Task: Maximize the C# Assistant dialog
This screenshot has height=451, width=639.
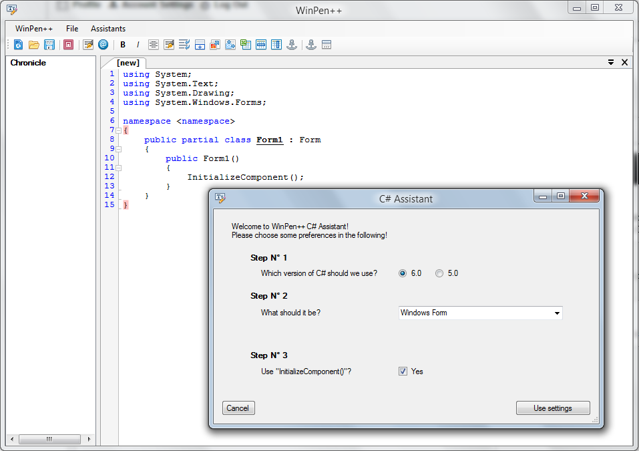Action: [x=561, y=196]
